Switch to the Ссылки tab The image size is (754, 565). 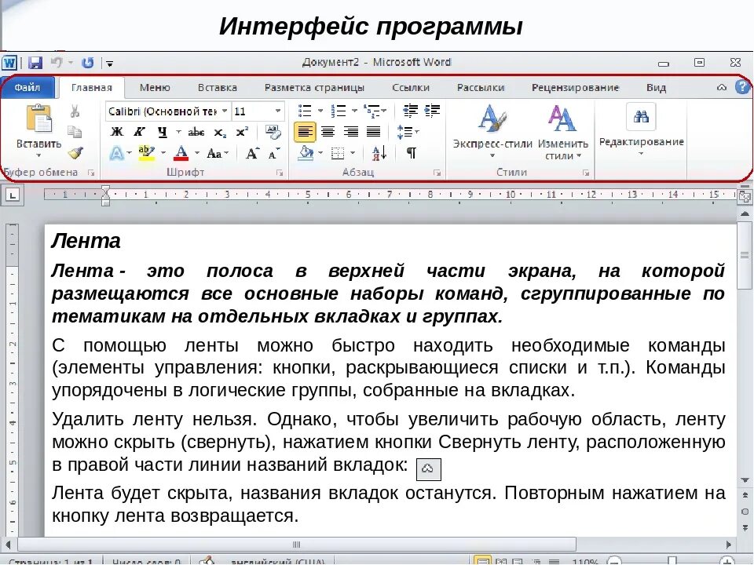(x=411, y=87)
